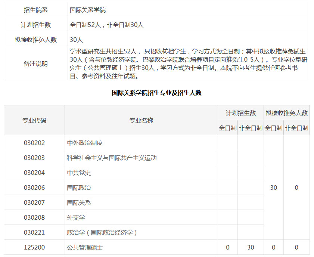Select major code 125200

(34, 247)
